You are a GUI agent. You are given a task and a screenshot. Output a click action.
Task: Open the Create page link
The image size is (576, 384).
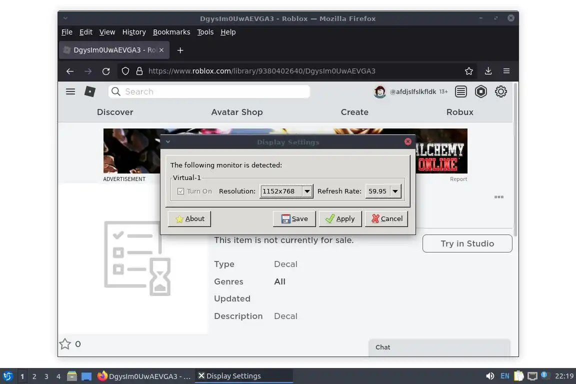(354, 112)
